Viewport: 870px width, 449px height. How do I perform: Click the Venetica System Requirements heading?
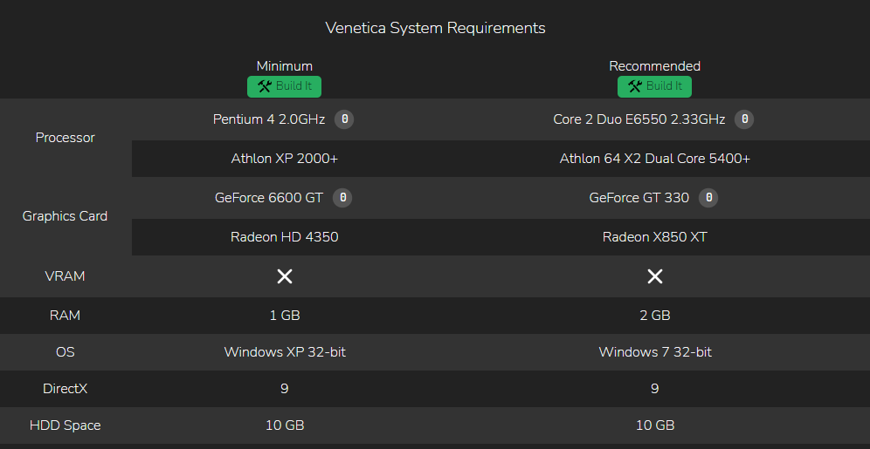(x=436, y=28)
